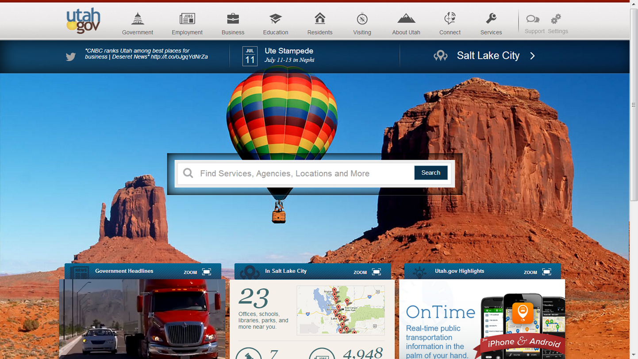
Task: Zoom the Government Headlines panel
Action: 207,272
